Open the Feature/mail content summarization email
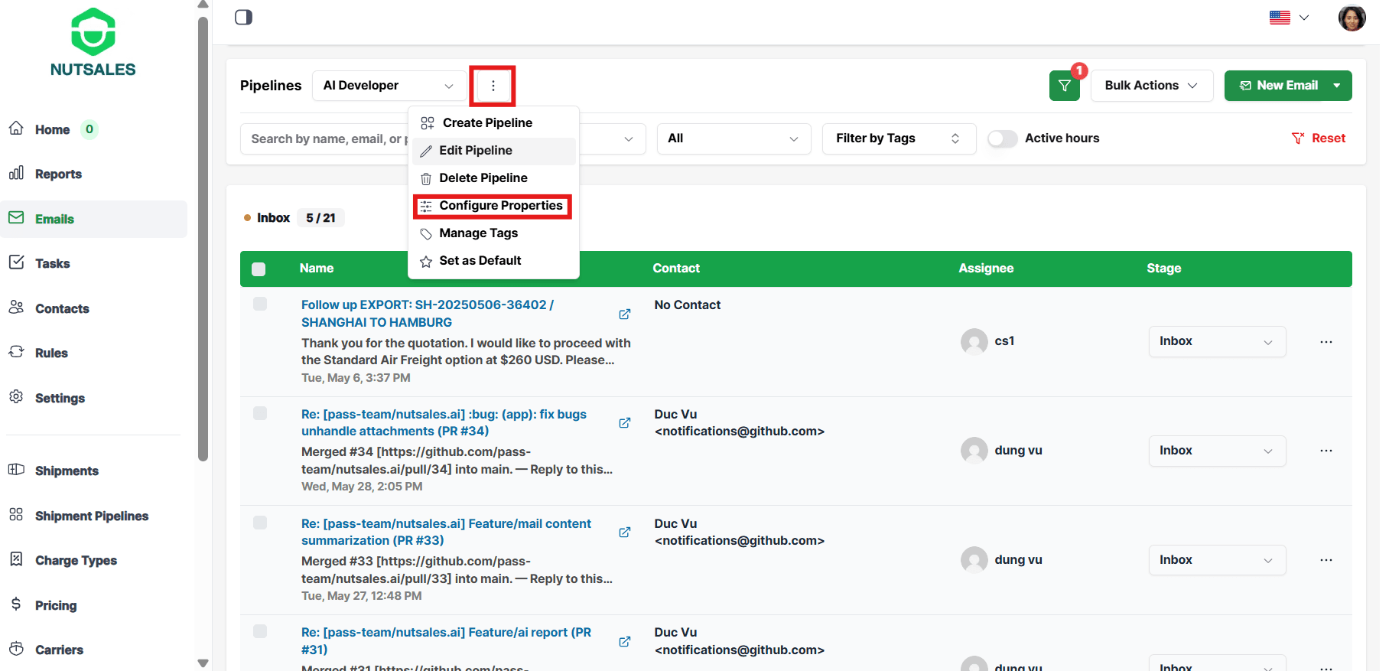1389x671 pixels. click(446, 532)
